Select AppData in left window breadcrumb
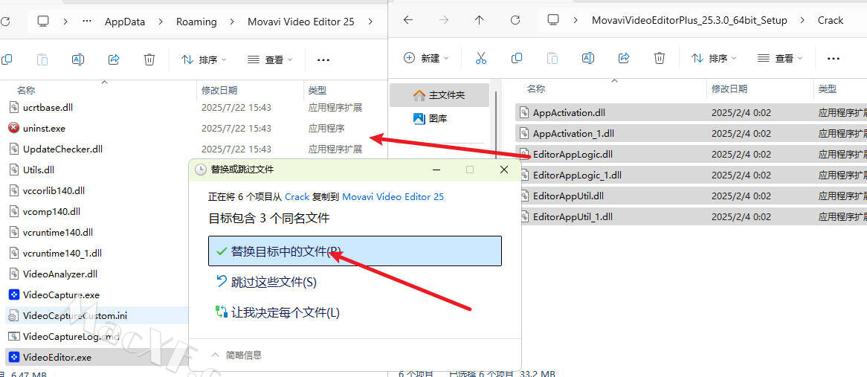This screenshot has width=867, height=377. 125,22
